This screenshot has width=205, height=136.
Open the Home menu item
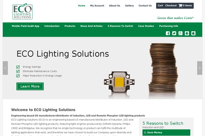[x=82, y=5]
